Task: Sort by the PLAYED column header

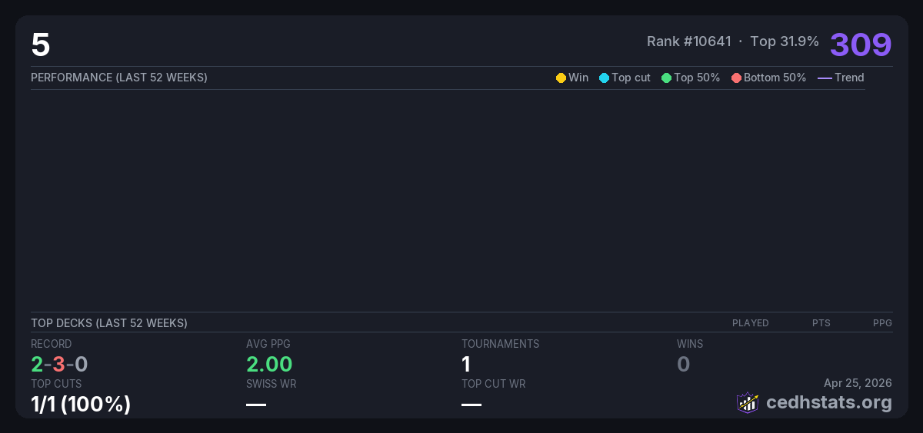Action: tap(750, 323)
